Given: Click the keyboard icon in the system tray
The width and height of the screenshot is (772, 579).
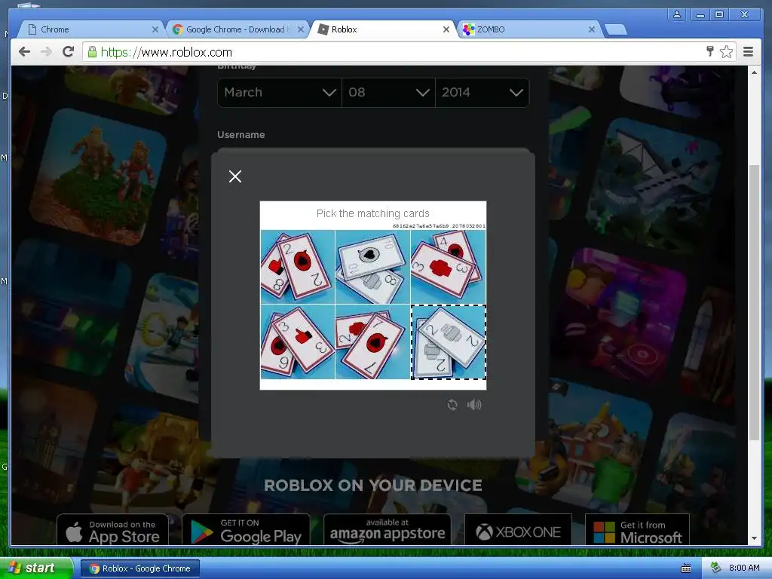Looking at the screenshot, I should click(686, 568).
